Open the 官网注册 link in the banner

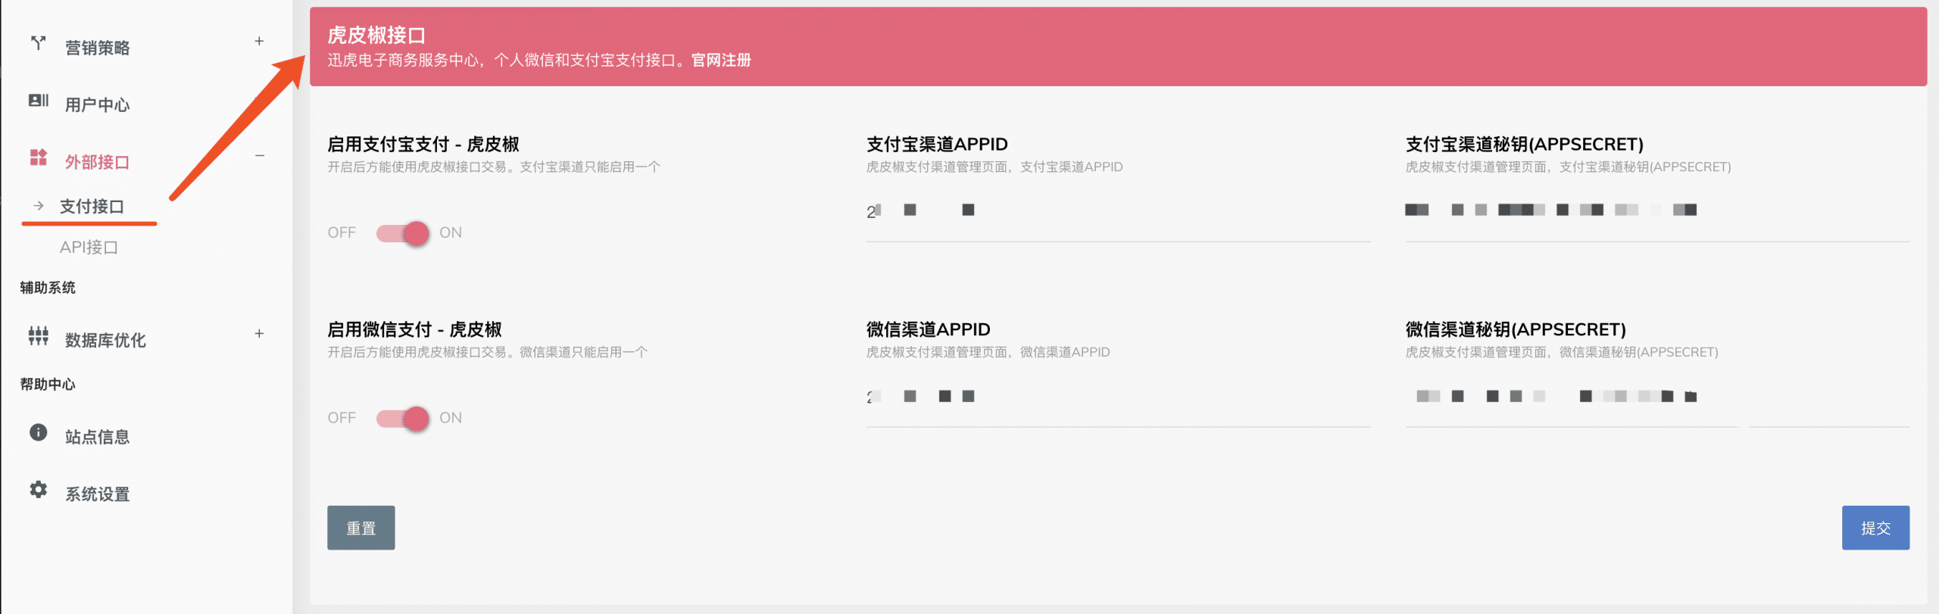tap(721, 61)
